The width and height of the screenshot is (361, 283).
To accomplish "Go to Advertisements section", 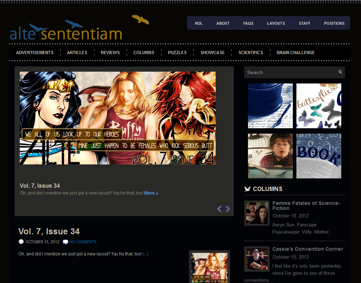I will pos(35,52).
